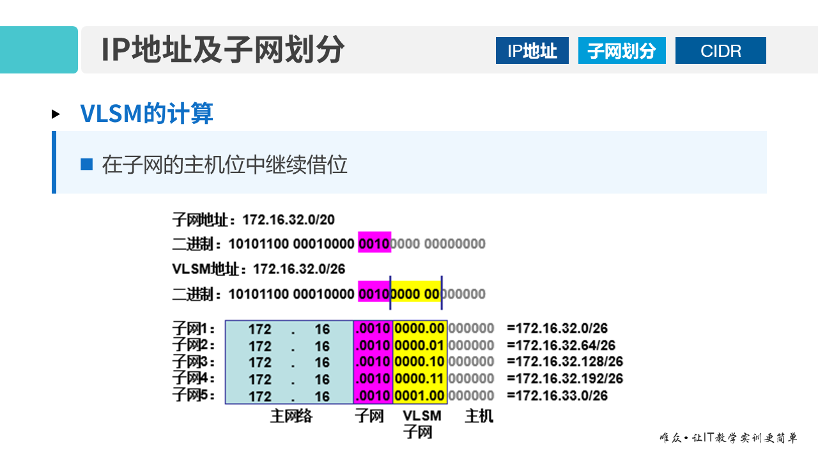Screen dimensions: 818x460
Task: Click the magenta 0010 in first 二进制 line
Action: [374, 243]
